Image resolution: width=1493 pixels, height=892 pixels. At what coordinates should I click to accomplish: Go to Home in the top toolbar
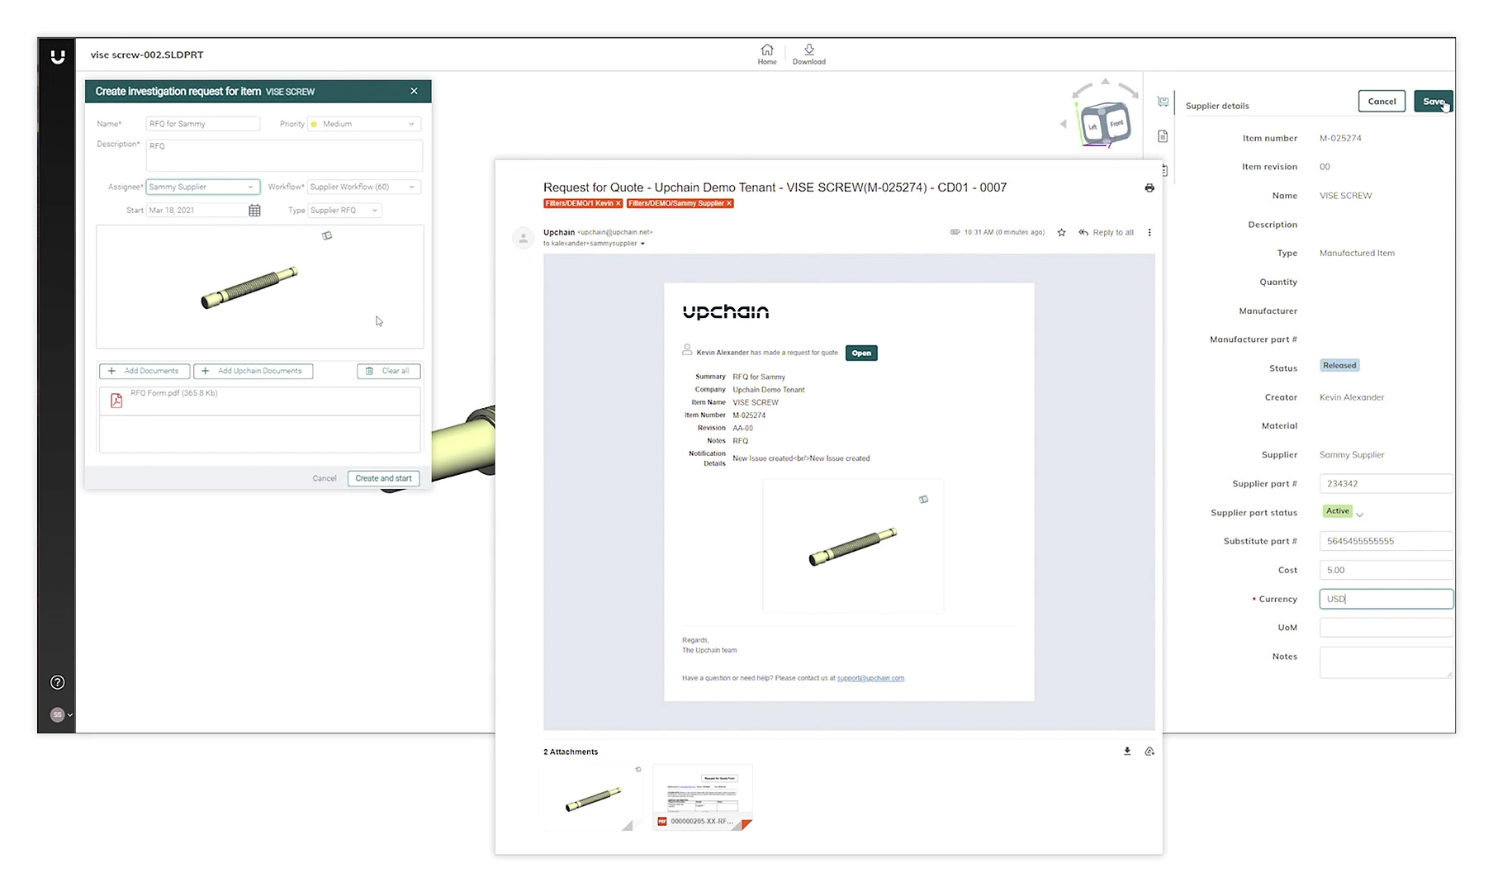tap(766, 55)
